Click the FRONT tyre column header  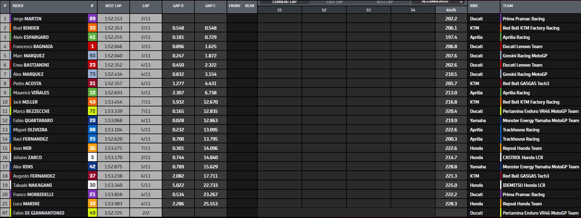[235, 6]
